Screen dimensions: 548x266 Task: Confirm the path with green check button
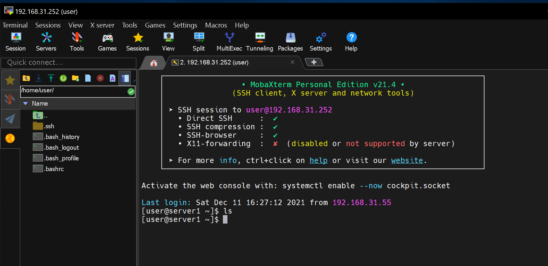131,92
